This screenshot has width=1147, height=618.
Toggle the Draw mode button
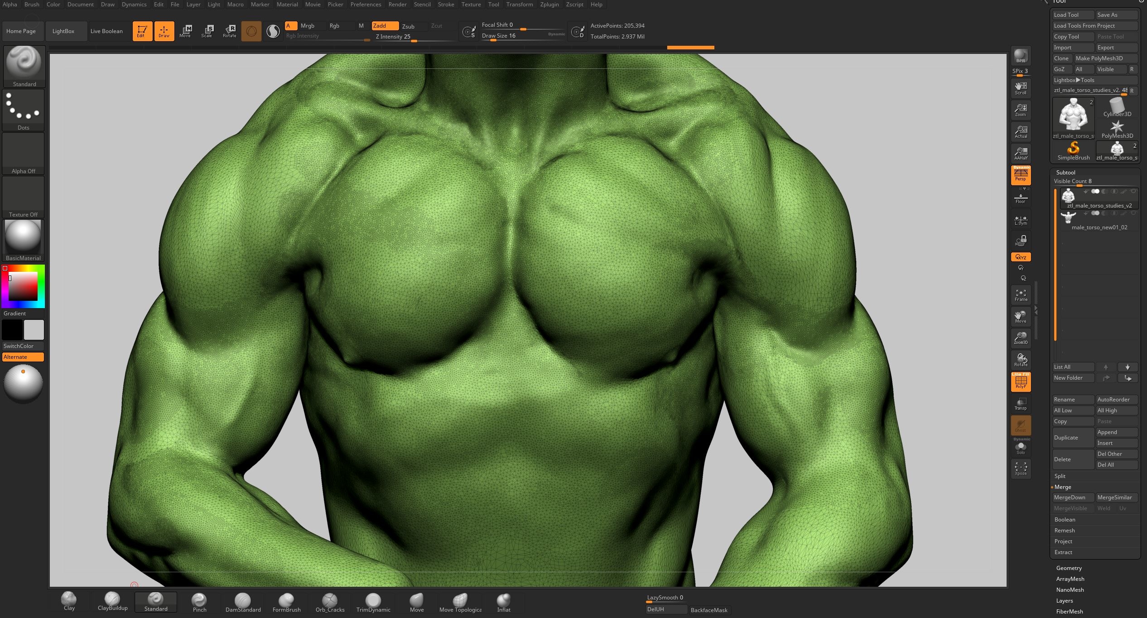point(164,31)
